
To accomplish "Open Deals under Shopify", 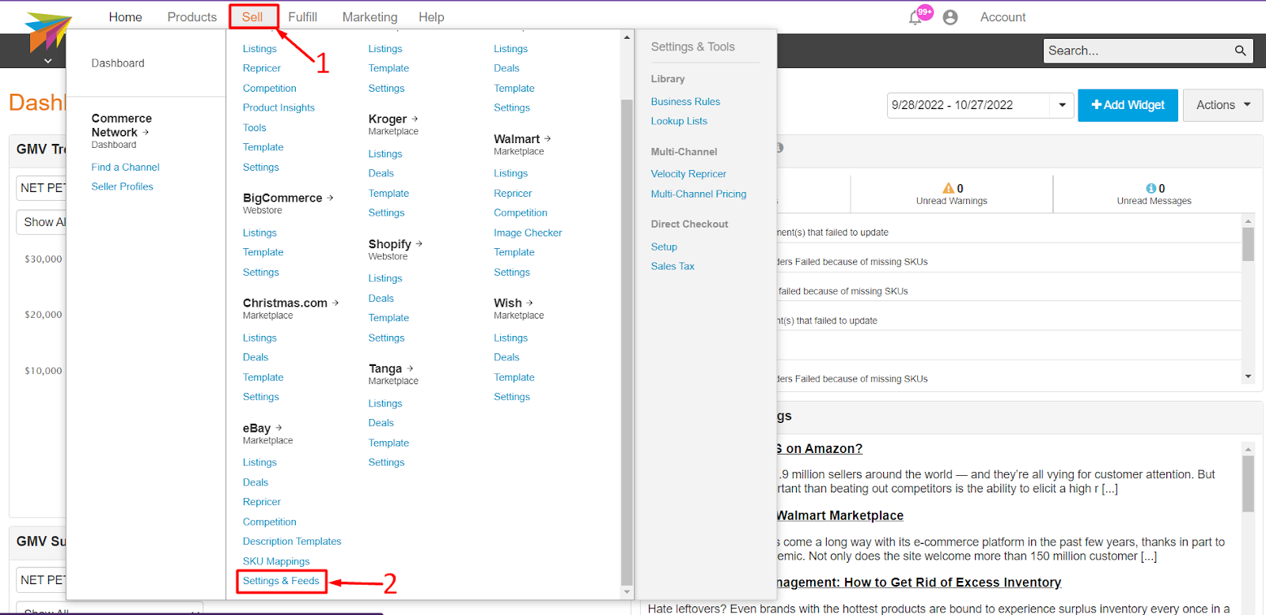I will coord(381,298).
